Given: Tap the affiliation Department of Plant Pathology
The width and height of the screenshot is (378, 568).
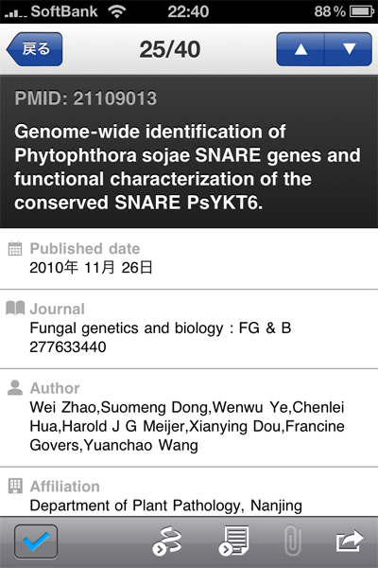Looking at the screenshot, I should tap(165, 506).
